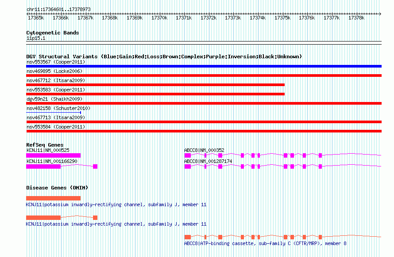Click the nsv467713 (Itsara2009) label
The image size is (394, 257).
tap(56, 117)
